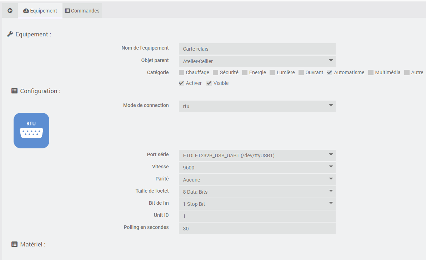Image resolution: width=426 pixels, height=260 pixels.
Task: Toggle the Activer checkbox
Action: coord(182,83)
